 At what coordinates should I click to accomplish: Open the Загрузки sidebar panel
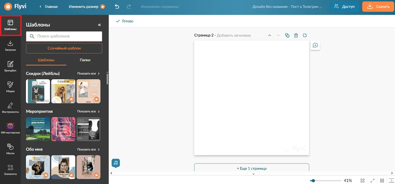[x=10, y=46]
